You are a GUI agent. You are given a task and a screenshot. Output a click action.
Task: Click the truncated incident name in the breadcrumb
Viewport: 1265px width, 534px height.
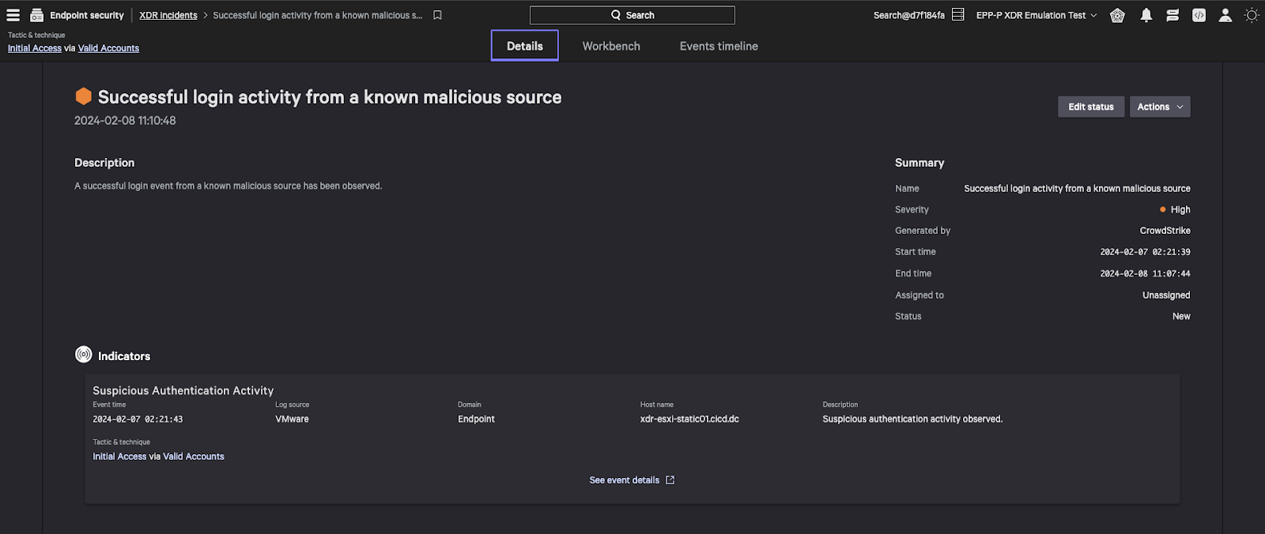pyautogui.click(x=318, y=15)
